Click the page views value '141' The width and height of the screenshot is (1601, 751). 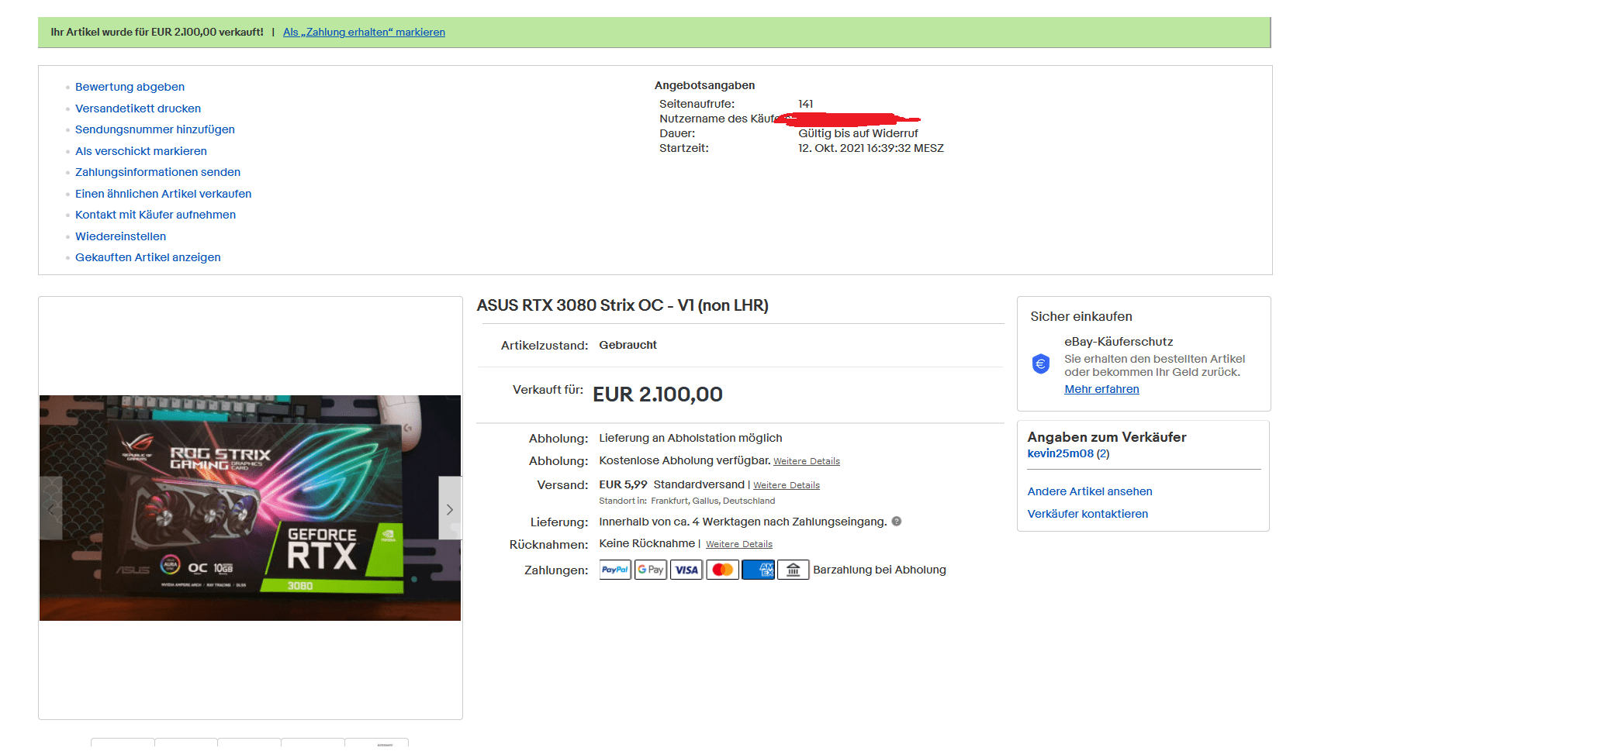[x=806, y=104]
